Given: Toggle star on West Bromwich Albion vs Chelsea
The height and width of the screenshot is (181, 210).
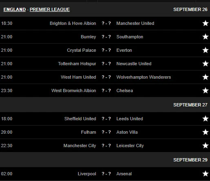Looking at the screenshot, I should click(206, 90).
